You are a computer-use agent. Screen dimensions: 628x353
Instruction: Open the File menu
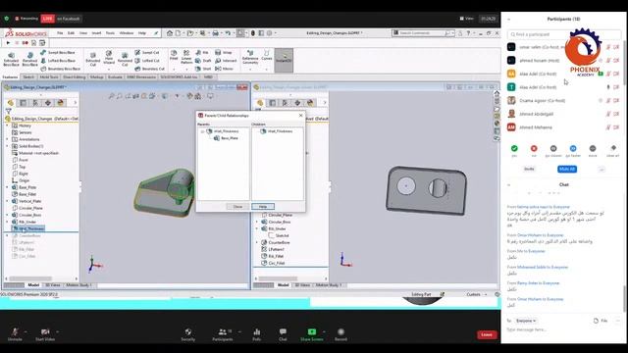click(60, 33)
